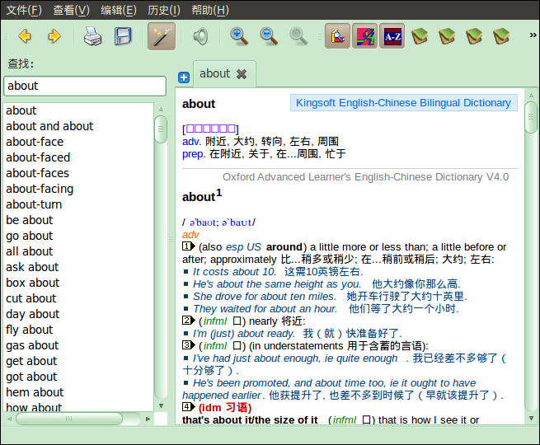This screenshot has height=445, width=540.
Task: Select the second green book dictionary icon
Action: (x=447, y=36)
